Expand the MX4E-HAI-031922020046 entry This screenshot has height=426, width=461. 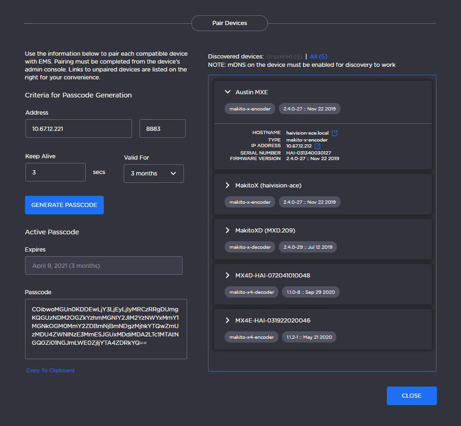[x=227, y=320]
